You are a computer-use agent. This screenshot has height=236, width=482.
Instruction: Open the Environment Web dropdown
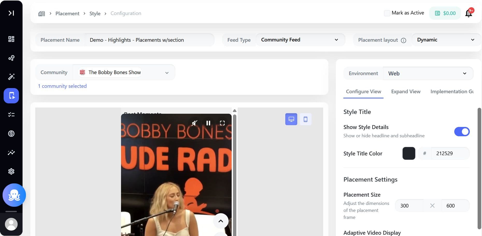tap(428, 74)
